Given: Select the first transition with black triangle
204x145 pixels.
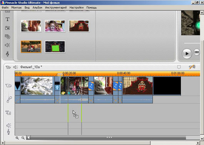Looking at the screenshot, I should click(17, 86).
